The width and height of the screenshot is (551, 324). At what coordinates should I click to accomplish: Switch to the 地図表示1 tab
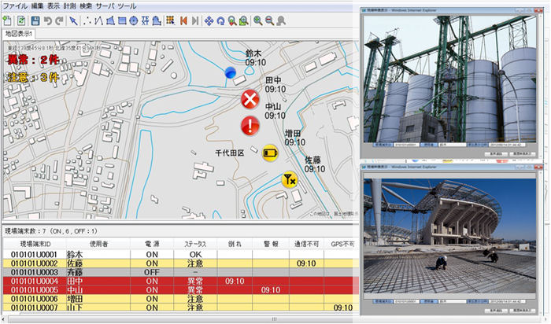pos(19,33)
